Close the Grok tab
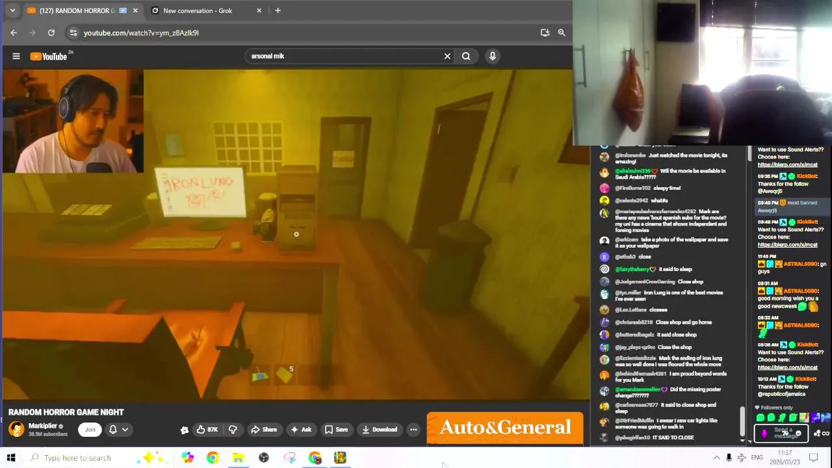The height and width of the screenshot is (468, 832). click(259, 10)
